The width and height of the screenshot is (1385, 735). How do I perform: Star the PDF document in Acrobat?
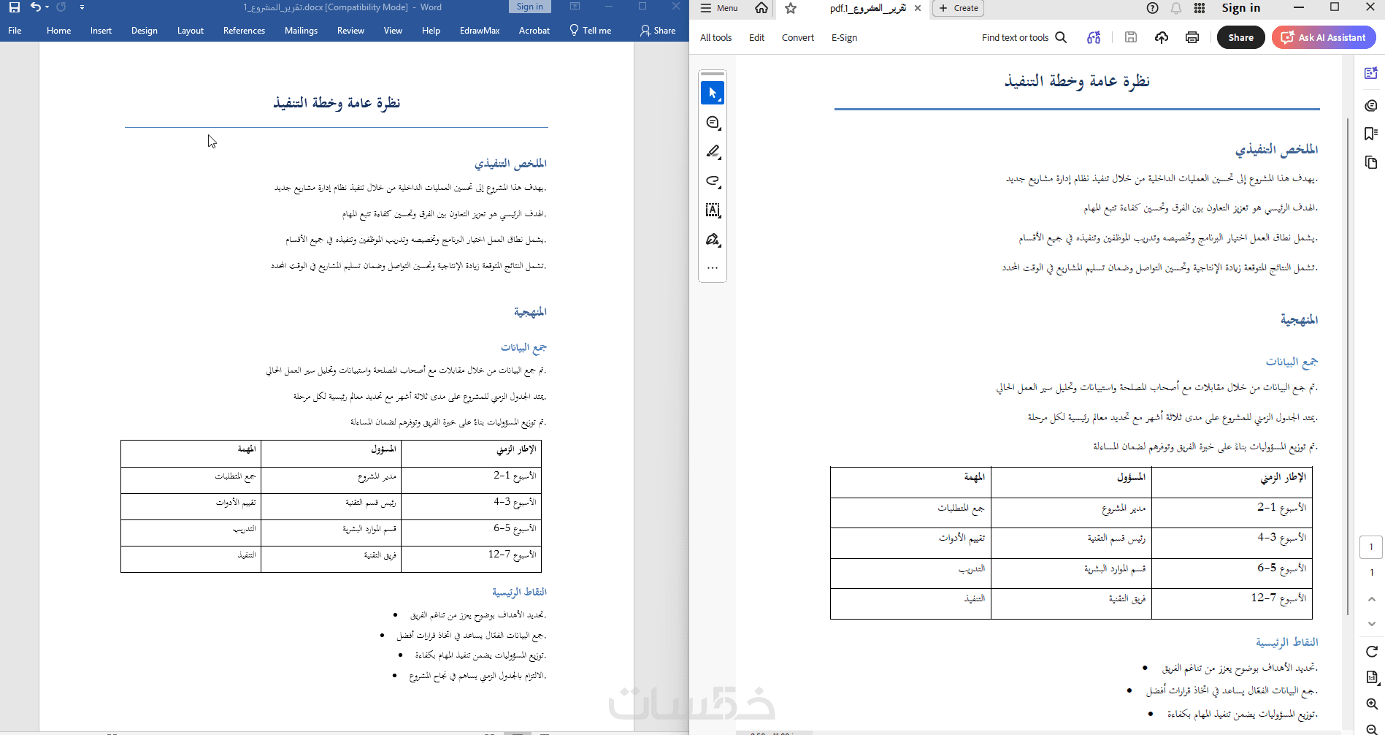(x=791, y=8)
